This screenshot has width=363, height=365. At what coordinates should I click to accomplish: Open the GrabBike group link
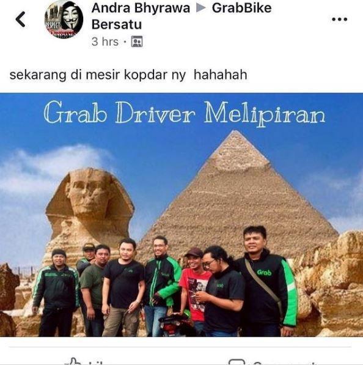tap(242, 8)
